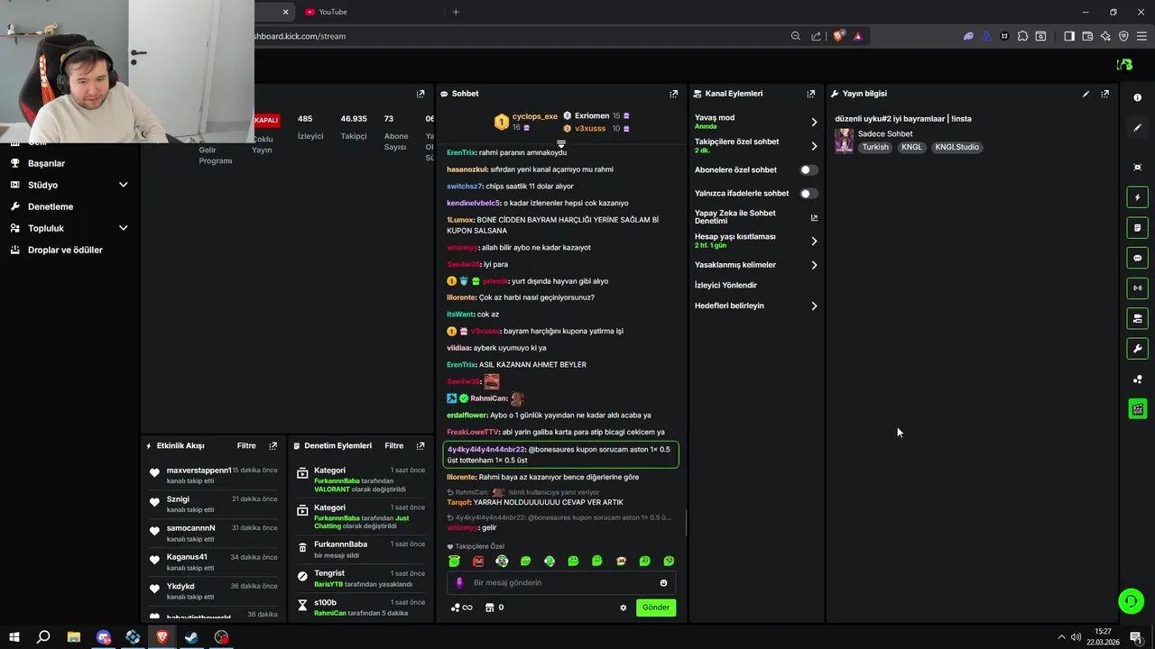The width and height of the screenshot is (1155, 649).
Task: Open Brave Shields icon in address bar
Action: click(x=838, y=36)
